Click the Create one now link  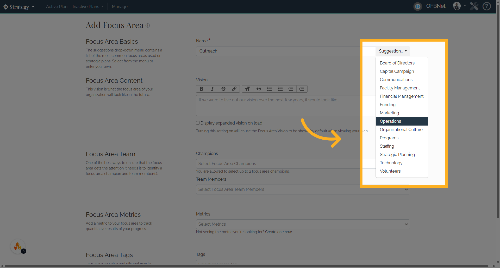pos(279,232)
